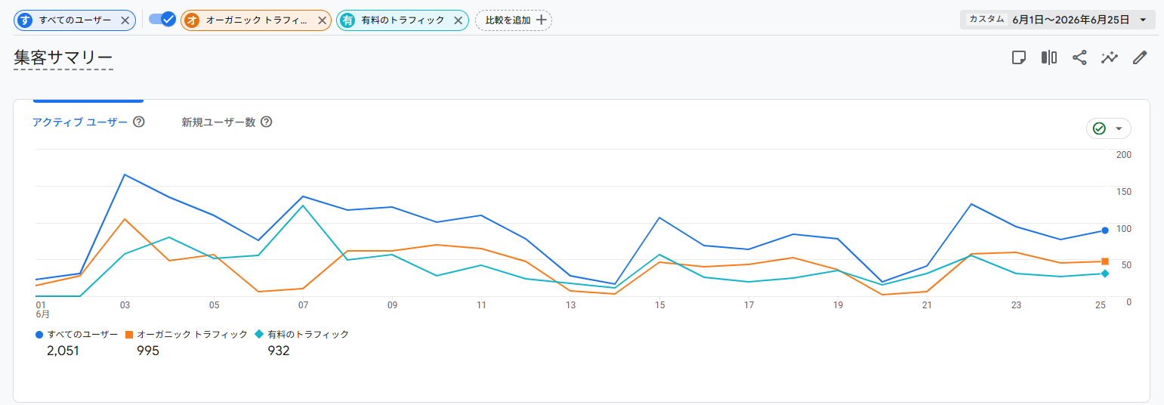The width and height of the screenshot is (1164, 405).
Task: Open help for 新規ユーザー数 metric
Action: click(x=266, y=122)
